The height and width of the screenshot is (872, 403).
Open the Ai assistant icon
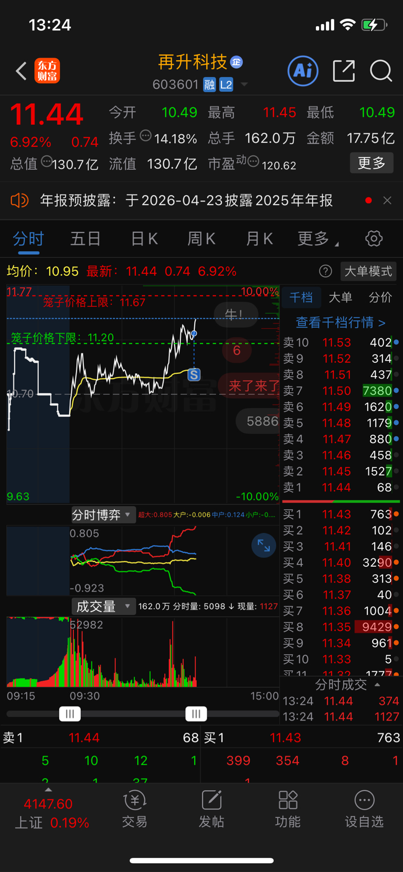[303, 70]
